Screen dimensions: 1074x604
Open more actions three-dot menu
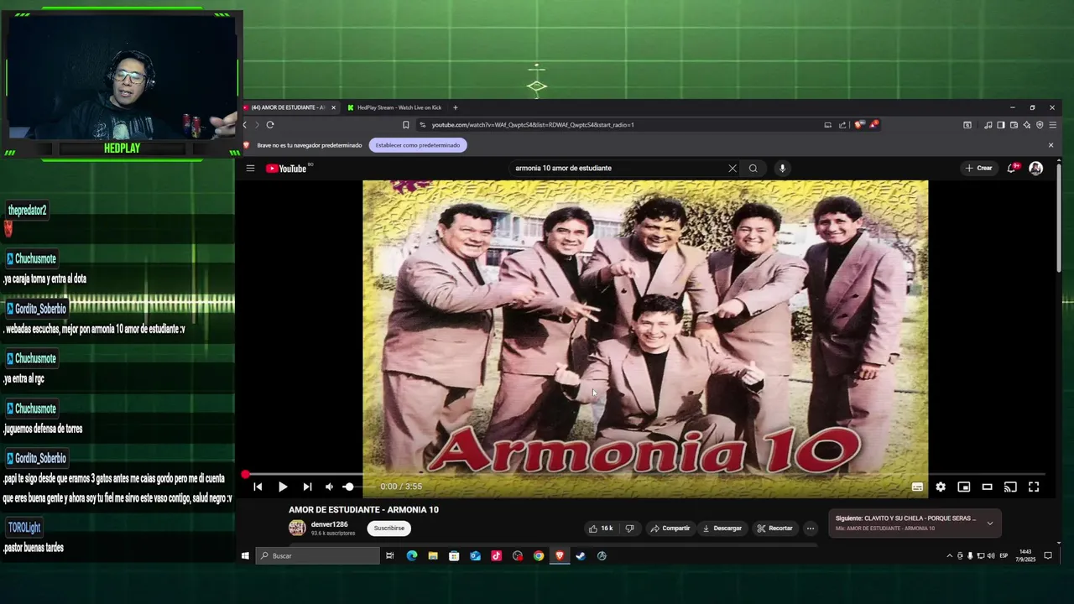[x=810, y=528]
